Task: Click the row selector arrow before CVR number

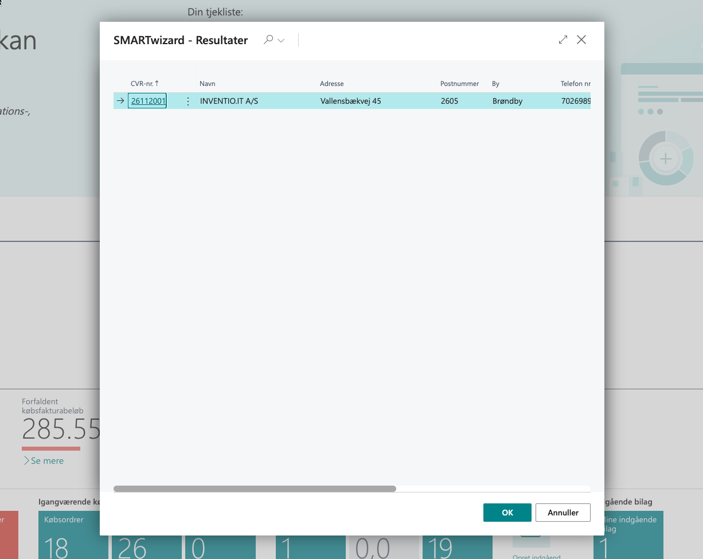Action: (x=120, y=101)
